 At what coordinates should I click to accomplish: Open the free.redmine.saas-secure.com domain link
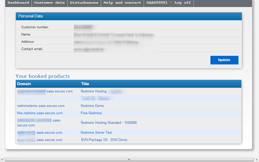click(x=40, y=113)
